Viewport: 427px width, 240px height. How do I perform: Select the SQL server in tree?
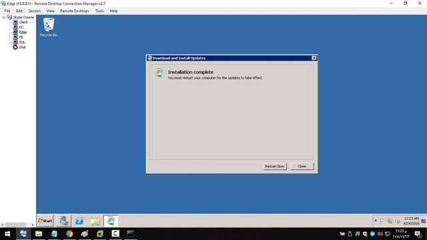[x=22, y=42]
